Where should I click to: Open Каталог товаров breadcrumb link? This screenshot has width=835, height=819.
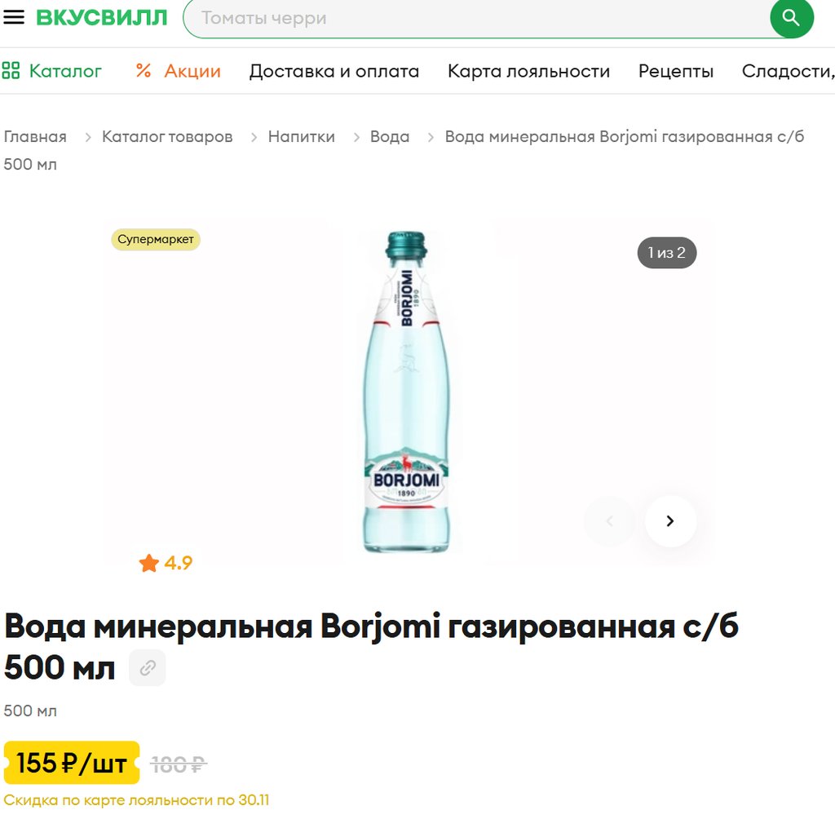(x=167, y=136)
